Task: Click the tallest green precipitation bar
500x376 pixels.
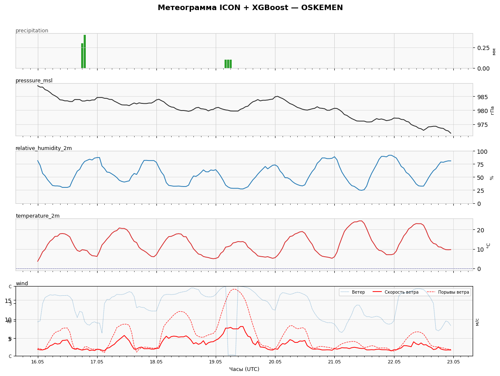Action: pos(85,52)
